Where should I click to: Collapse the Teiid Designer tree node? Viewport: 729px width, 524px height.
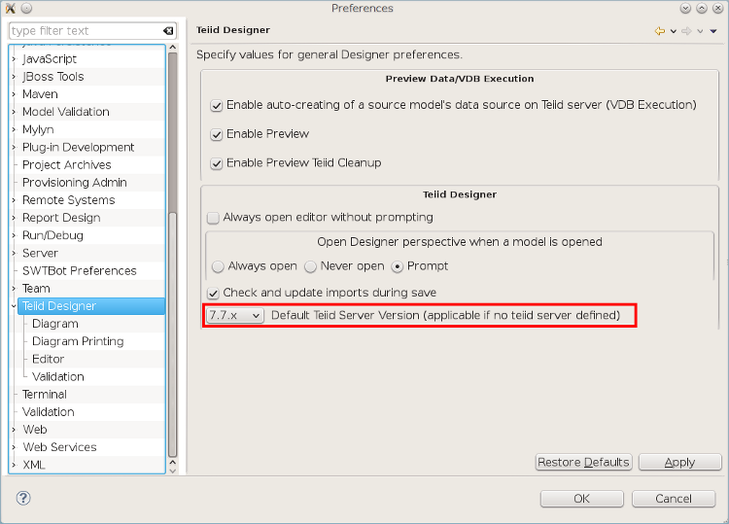click(14, 306)
